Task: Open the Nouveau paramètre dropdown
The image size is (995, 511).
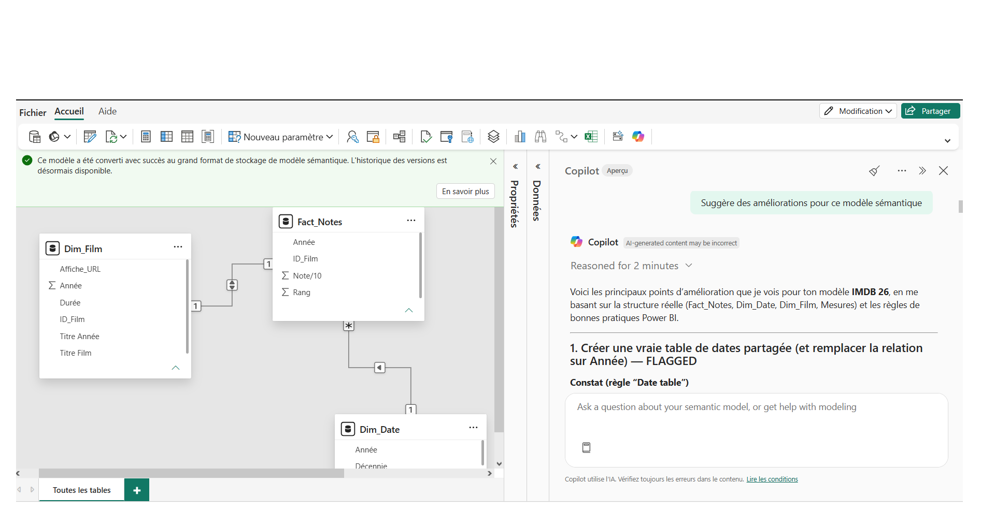Action: [280, 137]
